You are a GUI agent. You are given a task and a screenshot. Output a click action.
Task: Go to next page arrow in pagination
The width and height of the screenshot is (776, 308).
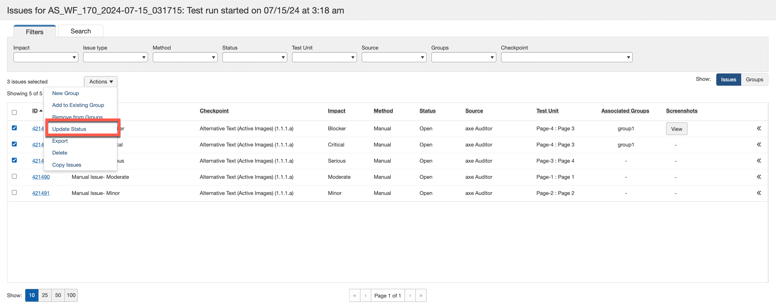[x=410, y=296]
